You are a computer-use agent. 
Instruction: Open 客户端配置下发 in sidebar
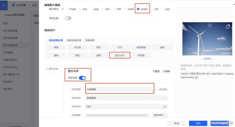click(11, 74)
